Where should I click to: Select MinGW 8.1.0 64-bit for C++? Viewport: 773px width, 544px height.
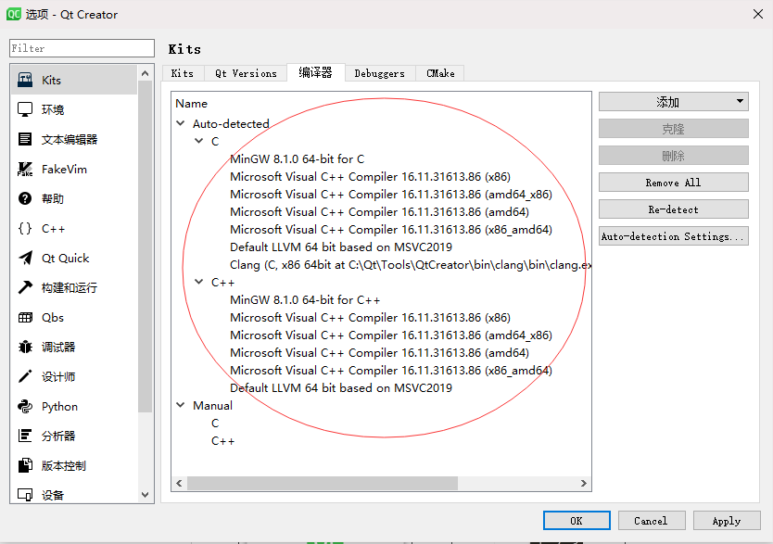pyautogui.click(x=305, y=299)
